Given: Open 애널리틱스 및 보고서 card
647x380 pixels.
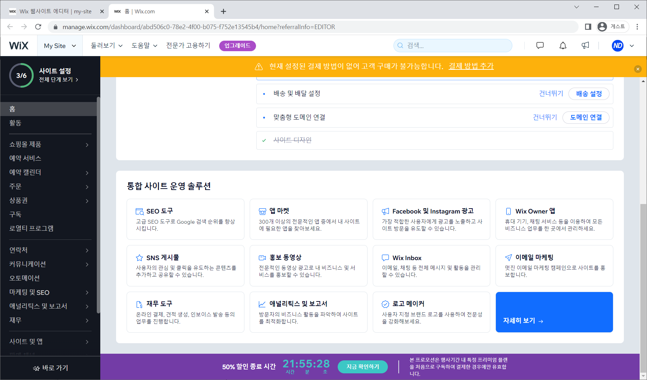Looking at the screenshot, I should 308,312.
